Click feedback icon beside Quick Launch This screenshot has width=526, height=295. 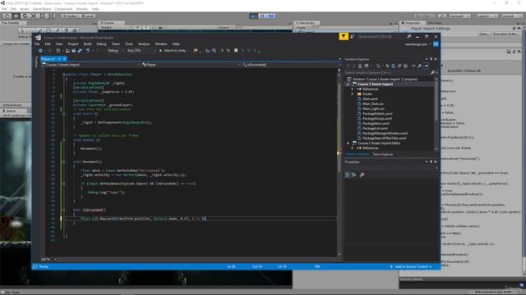click(353, 36)
